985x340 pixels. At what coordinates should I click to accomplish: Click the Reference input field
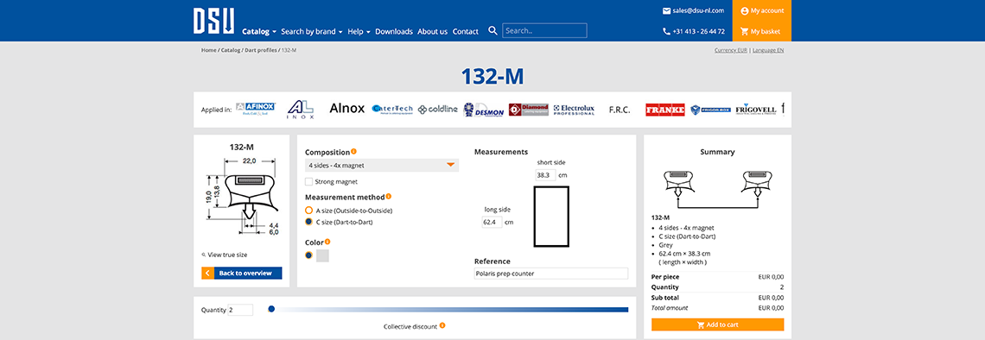pos(551,274)
